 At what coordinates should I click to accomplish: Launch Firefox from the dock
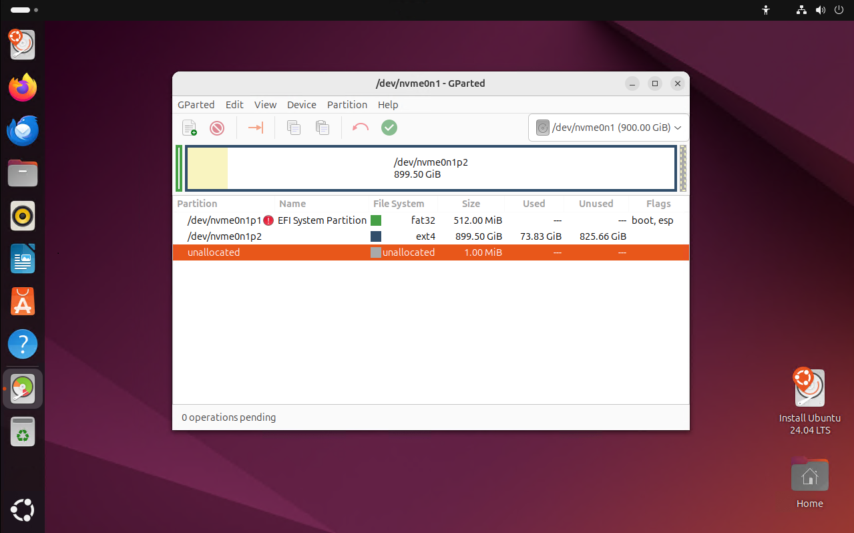pos(22,87)
